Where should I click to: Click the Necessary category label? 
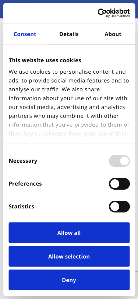point(23,161)
